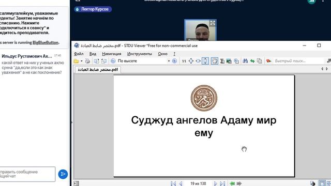Click the 'Лектор Курсов' presenter badge
The width and height of the screenshot is (331, 186).
click(x=93, y=9)
